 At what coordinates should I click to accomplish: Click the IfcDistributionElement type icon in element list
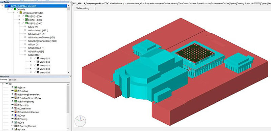click(16, 112)
